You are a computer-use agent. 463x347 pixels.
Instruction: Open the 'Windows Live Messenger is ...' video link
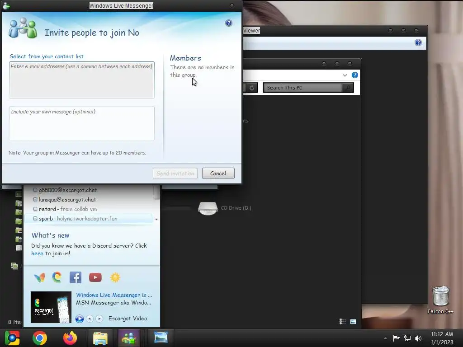click(114, 295)
